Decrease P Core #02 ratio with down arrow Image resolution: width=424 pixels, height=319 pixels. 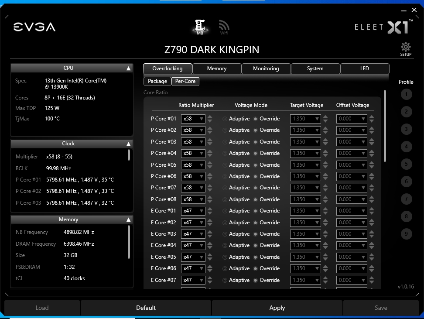click(x=210, y=132)
